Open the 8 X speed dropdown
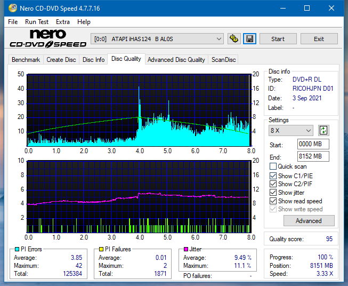The image size is (348, 286). click(x=291, y=130)
